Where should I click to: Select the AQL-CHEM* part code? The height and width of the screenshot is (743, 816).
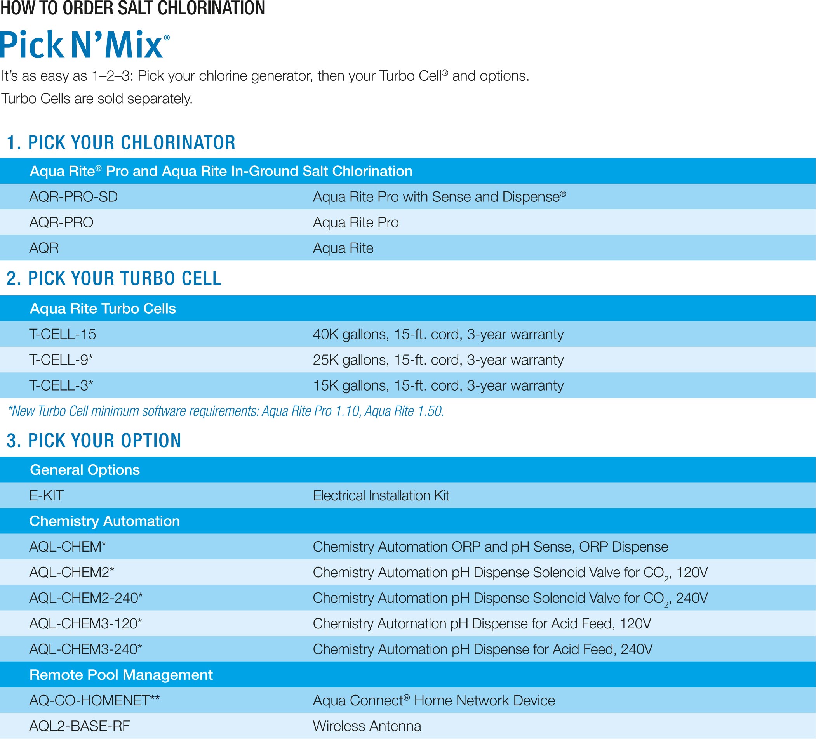(68, 547)
